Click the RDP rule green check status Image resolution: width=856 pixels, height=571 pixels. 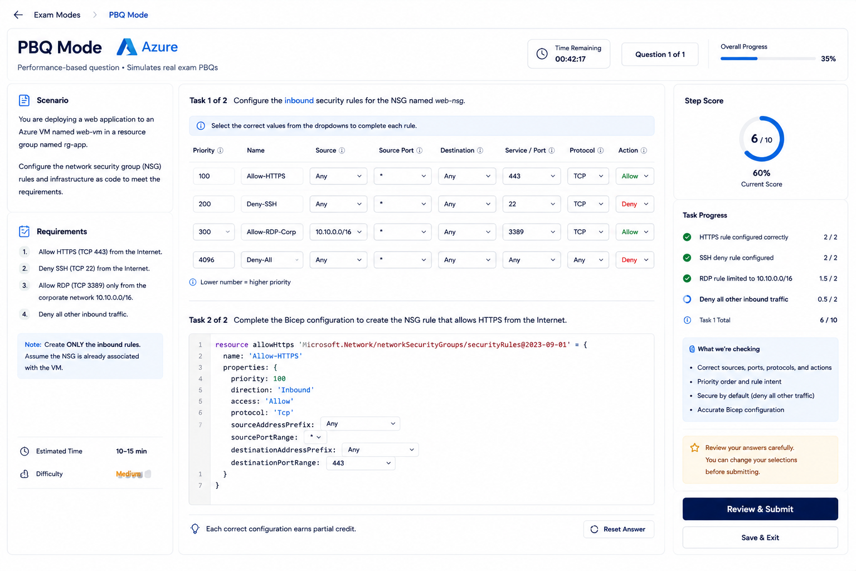(x=687, y=278)
